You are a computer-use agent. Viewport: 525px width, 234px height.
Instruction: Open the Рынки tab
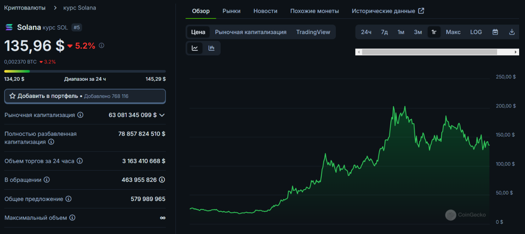[x=231, y=11]
